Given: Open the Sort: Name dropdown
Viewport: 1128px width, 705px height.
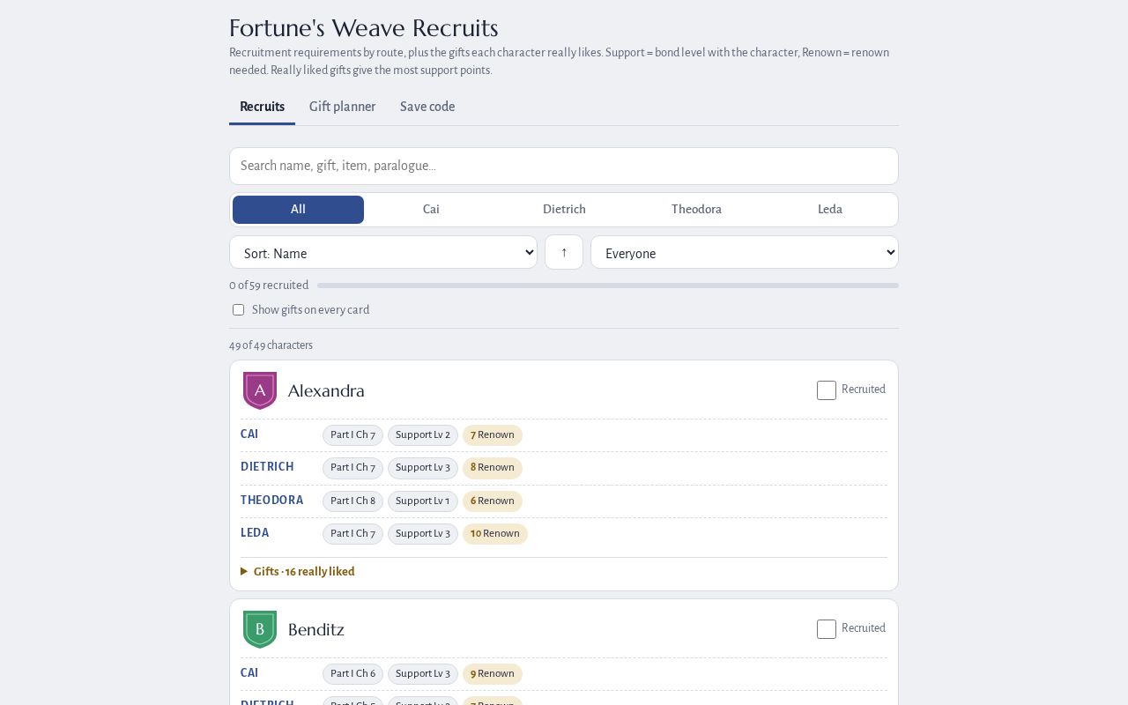Looking at the screenshot, I should (383, 253).
